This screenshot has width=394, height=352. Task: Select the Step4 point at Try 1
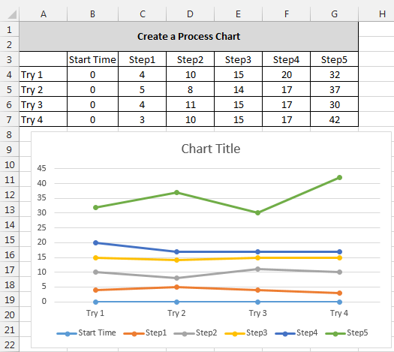pyautogui.click(x=95, y=242)
